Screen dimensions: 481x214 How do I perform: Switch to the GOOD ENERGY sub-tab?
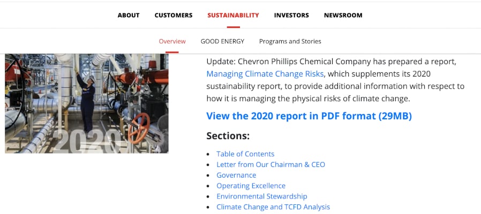click(222, 41)
